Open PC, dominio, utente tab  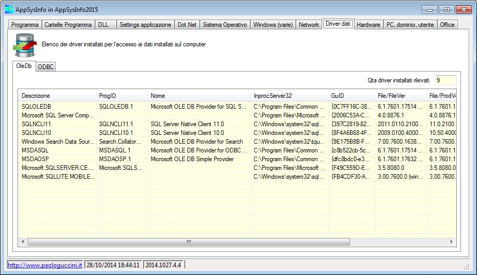pos(410,25)
